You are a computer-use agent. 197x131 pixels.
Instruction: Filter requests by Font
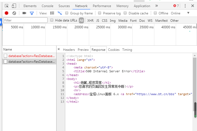[133, 20]
